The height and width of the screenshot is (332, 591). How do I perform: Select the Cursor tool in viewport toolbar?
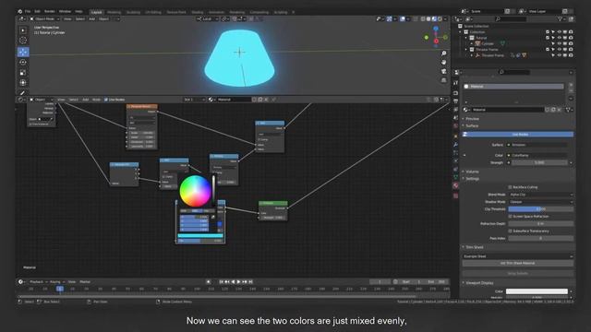point(23,41)
